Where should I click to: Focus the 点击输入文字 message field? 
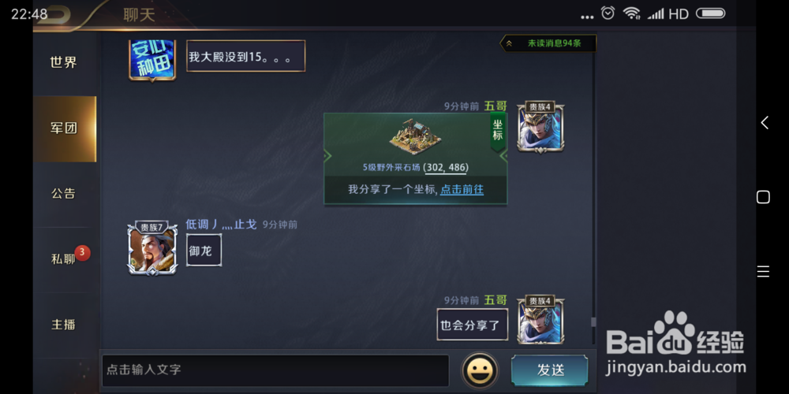pyautogui.click(x=275, y=370)
